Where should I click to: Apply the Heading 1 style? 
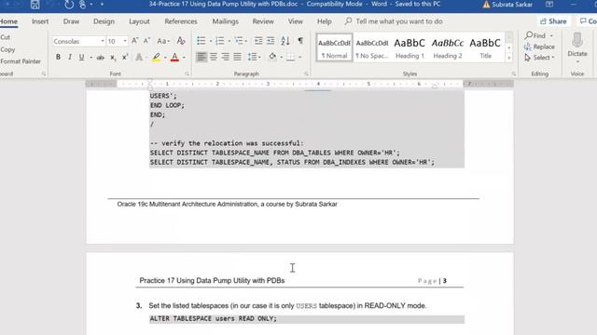point(410,47)
